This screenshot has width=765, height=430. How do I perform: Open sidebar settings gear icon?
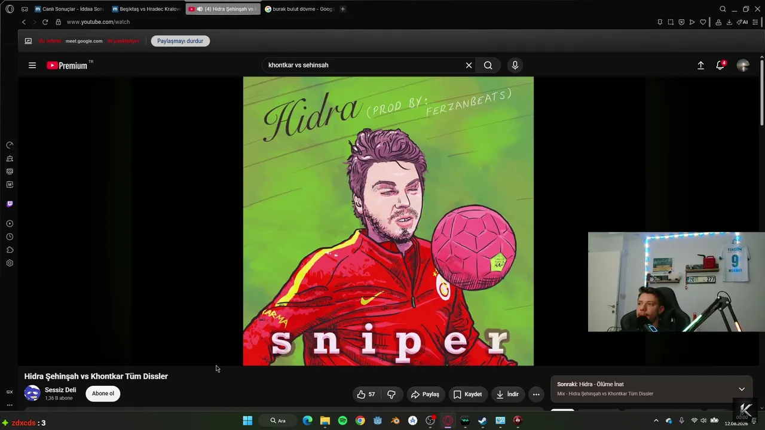(10, 263)
